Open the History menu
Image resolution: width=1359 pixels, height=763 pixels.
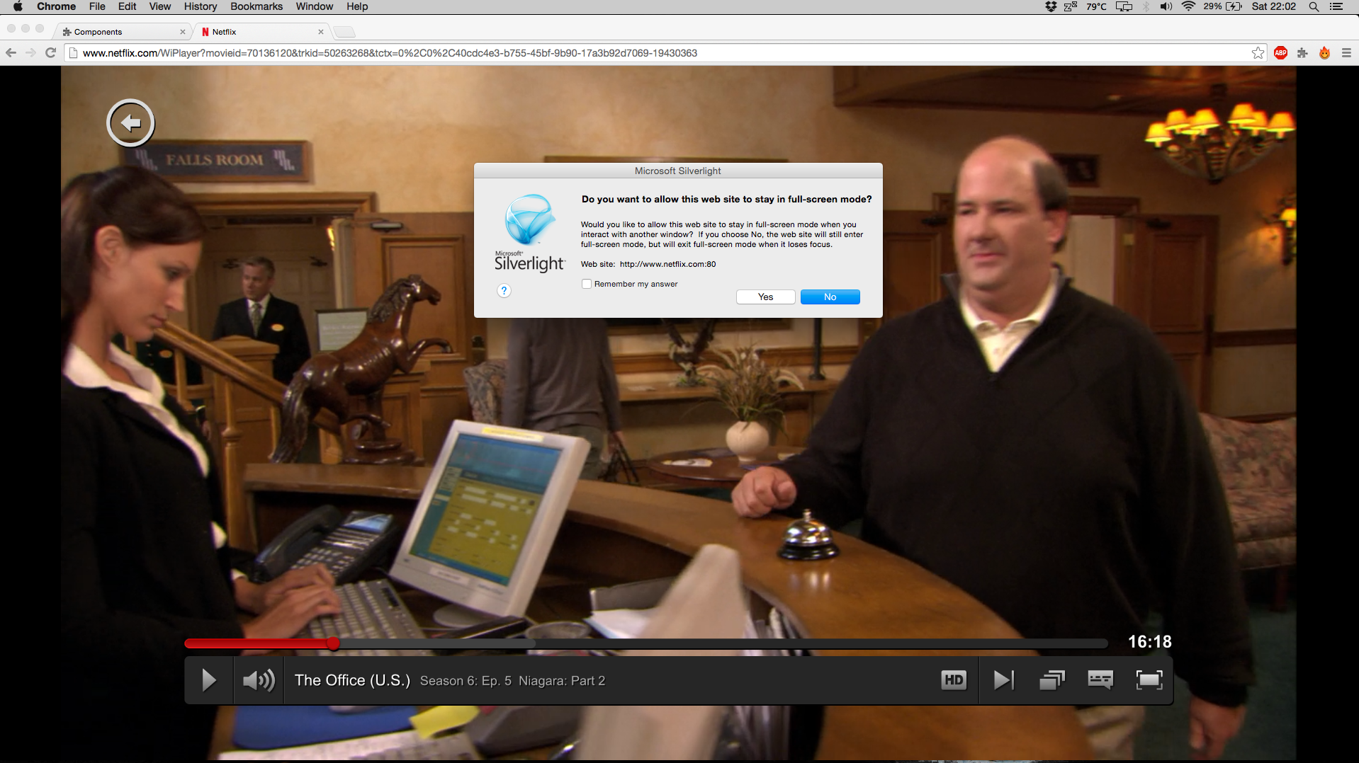201,6
